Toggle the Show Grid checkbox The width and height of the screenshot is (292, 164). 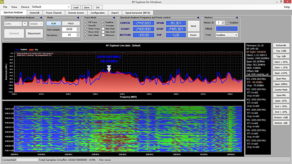coord(86,32)
